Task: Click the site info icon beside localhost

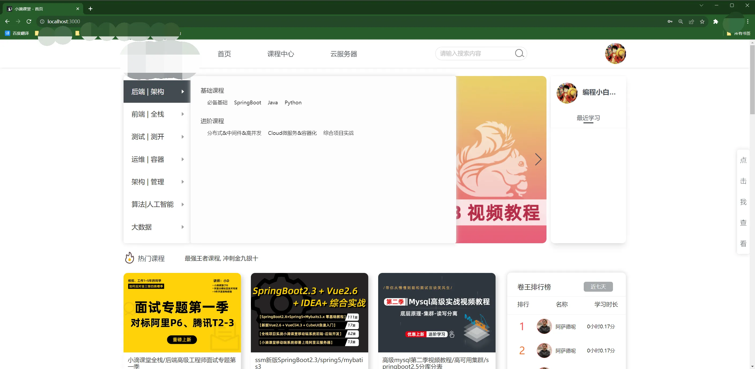Action: tap(42, 21)
